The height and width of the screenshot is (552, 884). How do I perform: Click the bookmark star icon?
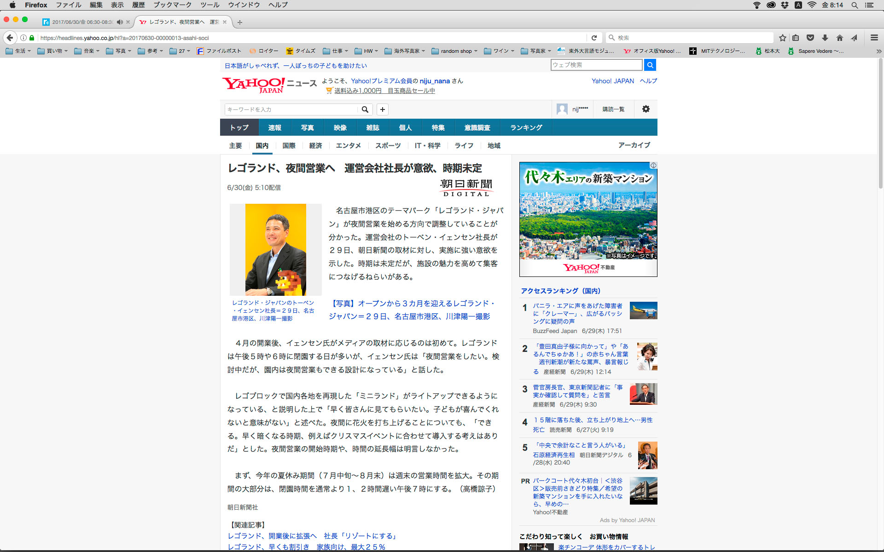click(x=782, y=38)
